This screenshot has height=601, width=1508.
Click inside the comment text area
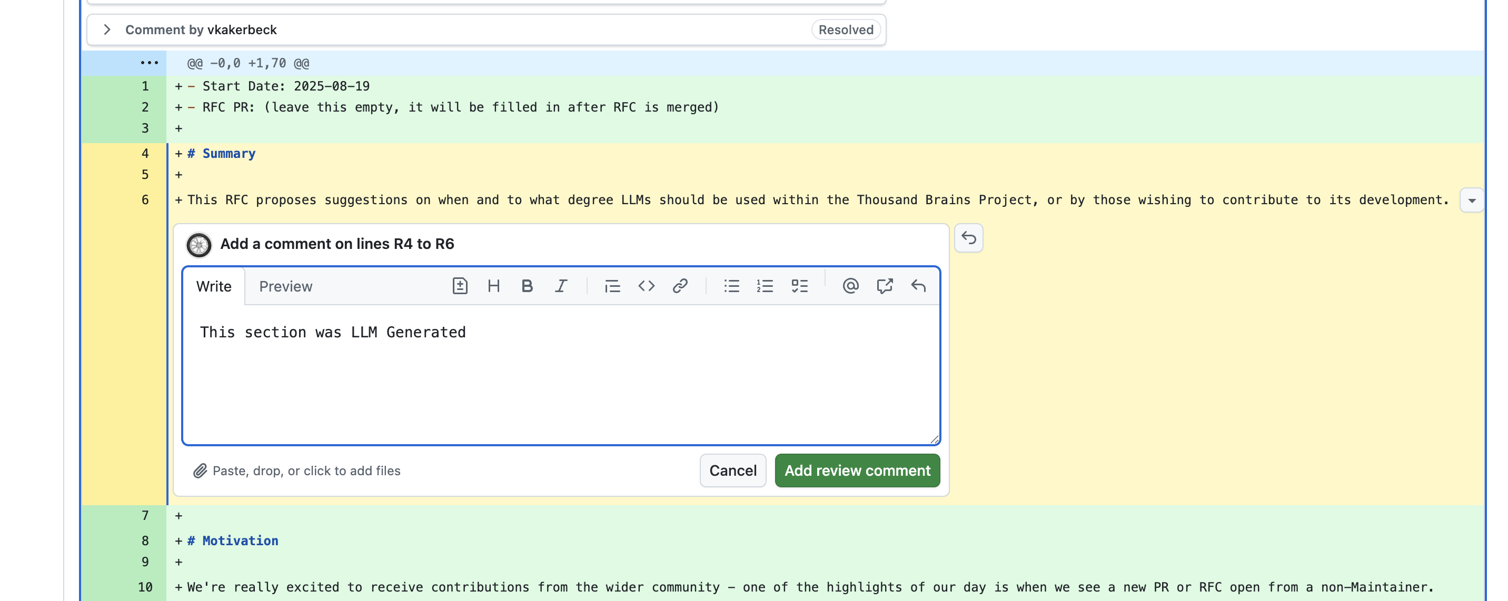tap(560, 380)
